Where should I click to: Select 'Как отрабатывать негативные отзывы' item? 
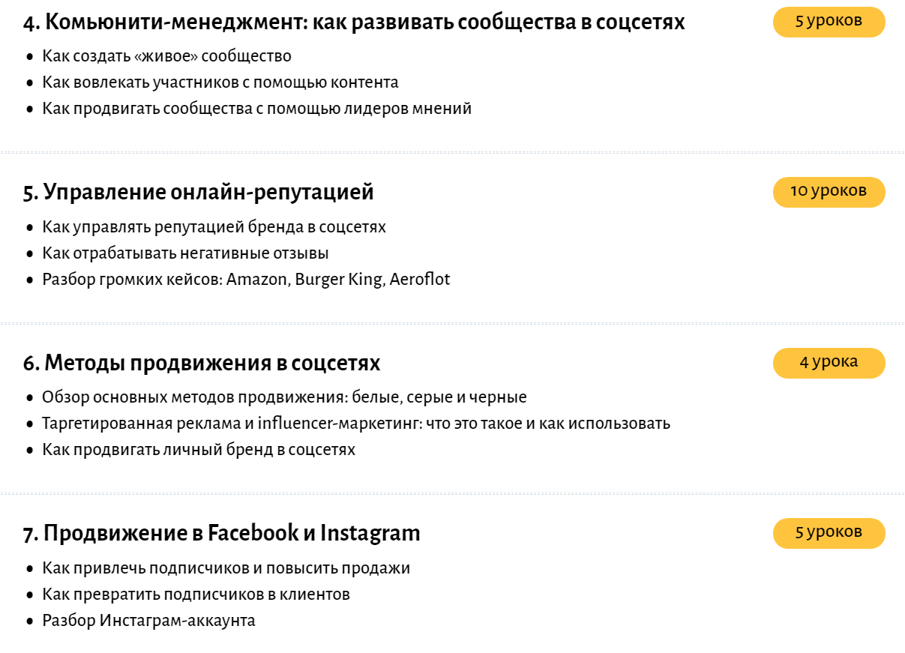click(185, 253)
